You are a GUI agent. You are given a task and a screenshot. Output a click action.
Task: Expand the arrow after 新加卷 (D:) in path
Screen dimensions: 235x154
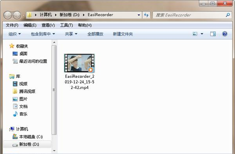84,15
